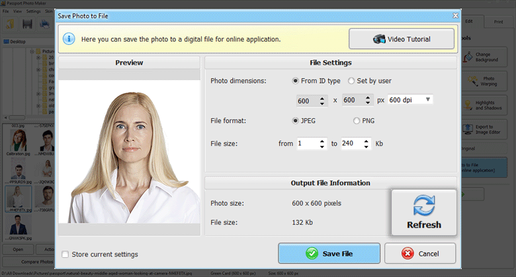This screenshot has width=516, height=277.
Task: Click the blue info icon in the banner
Action: [x=69, y=39]
